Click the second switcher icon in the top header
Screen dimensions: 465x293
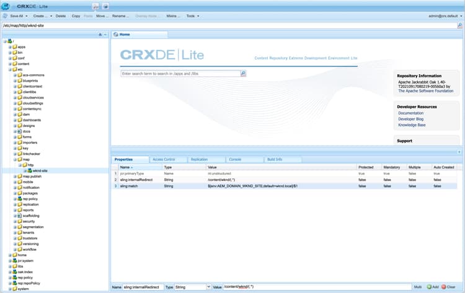click(x=105, y=6)
